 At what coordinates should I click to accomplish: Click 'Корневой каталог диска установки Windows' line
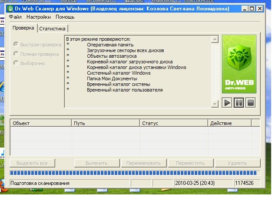tap(136, 67)
